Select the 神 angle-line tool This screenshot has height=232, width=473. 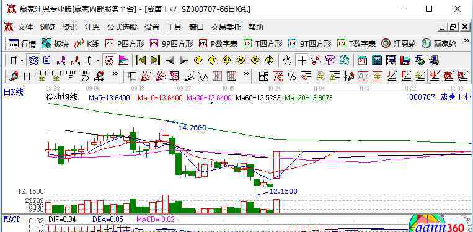click(x=435, y=76)
